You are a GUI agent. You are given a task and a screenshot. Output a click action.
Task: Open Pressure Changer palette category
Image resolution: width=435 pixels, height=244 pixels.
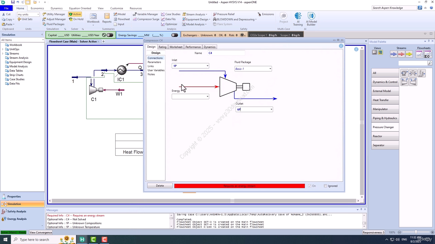tap(385, 127)
